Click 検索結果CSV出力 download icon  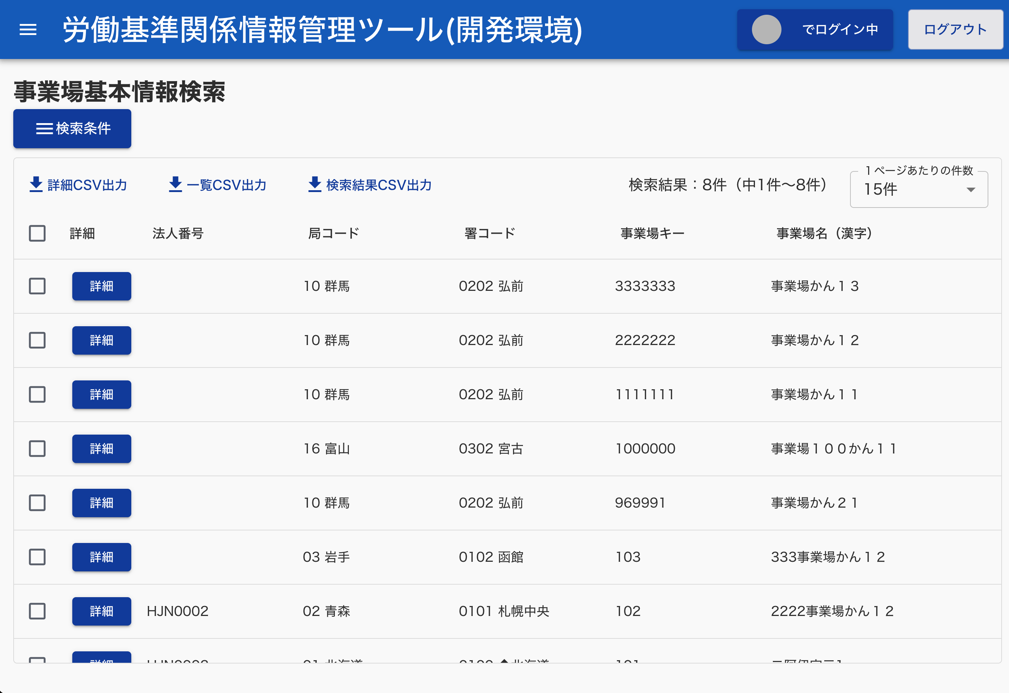(315, 185)
